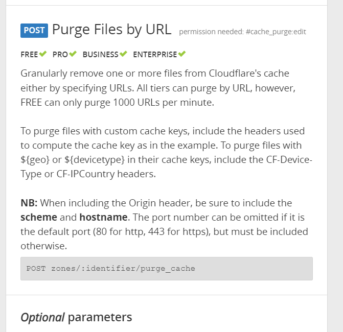Click the green checkmark next to FREE
This screenshot has height=332, width=343.
[42, 54]
